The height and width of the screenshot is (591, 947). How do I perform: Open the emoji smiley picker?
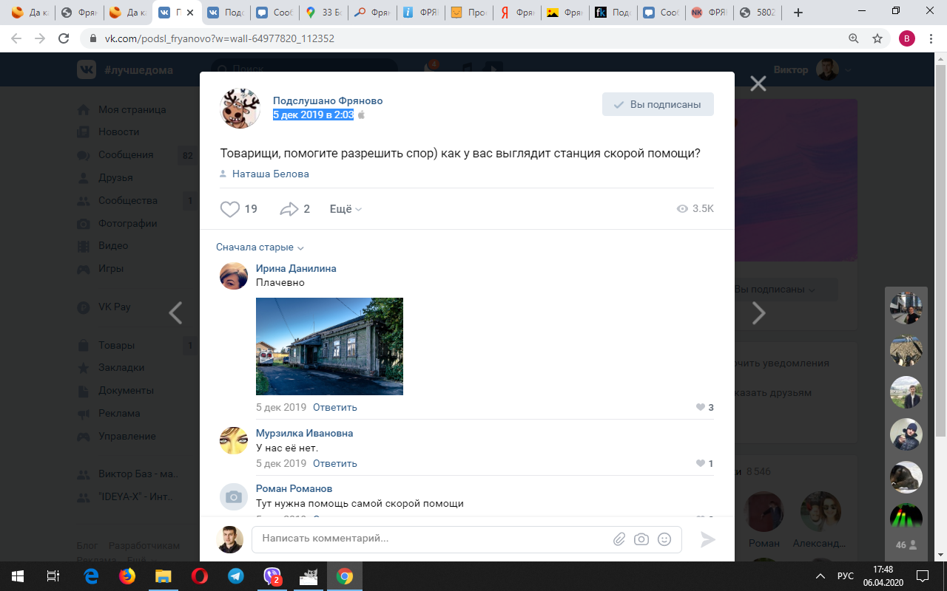664,539
